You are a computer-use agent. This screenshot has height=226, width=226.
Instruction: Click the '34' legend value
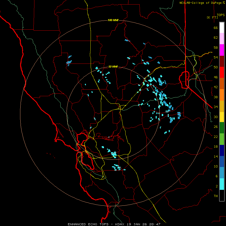216,107
